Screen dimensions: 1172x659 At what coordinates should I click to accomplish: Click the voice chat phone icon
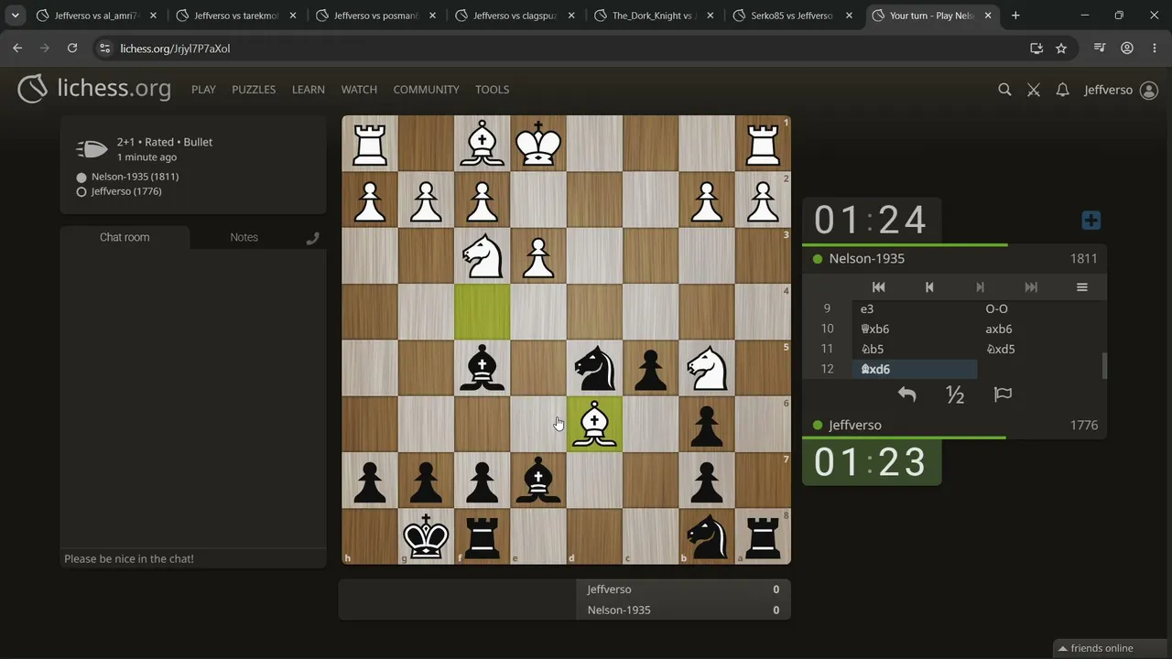click(312, 238)
